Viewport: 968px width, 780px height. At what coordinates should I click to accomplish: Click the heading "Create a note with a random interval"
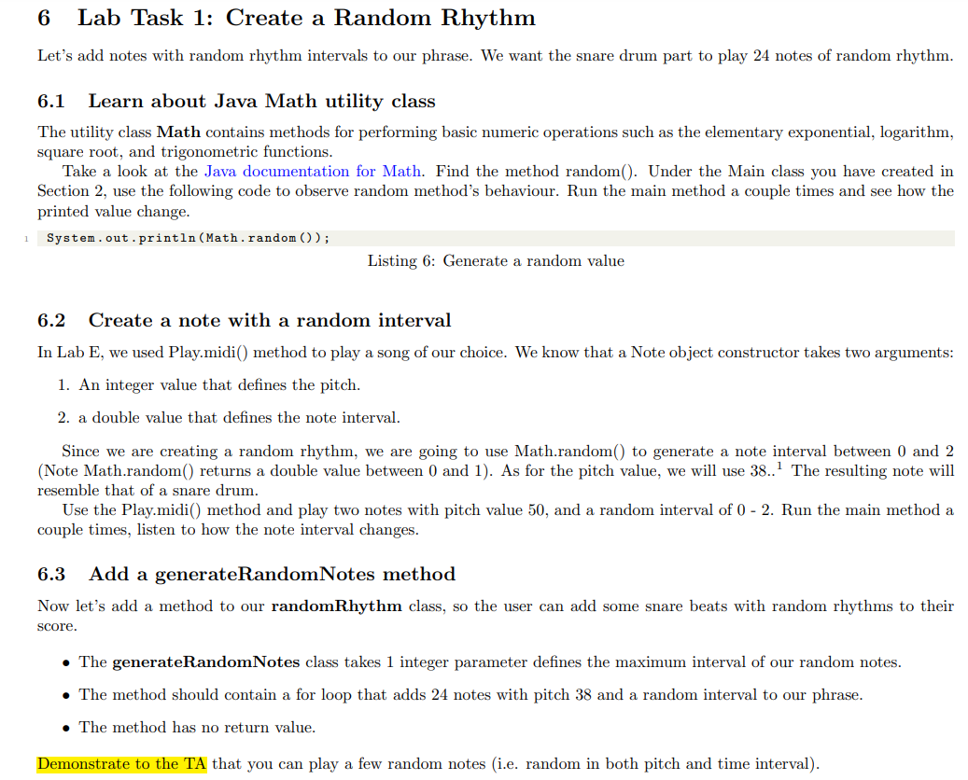click(270, 320)
